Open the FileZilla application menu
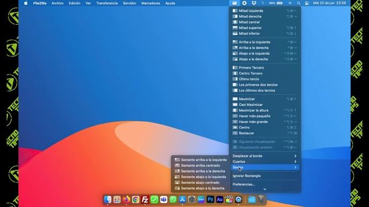This screenshot has width=369, height=207. (40, 3)
